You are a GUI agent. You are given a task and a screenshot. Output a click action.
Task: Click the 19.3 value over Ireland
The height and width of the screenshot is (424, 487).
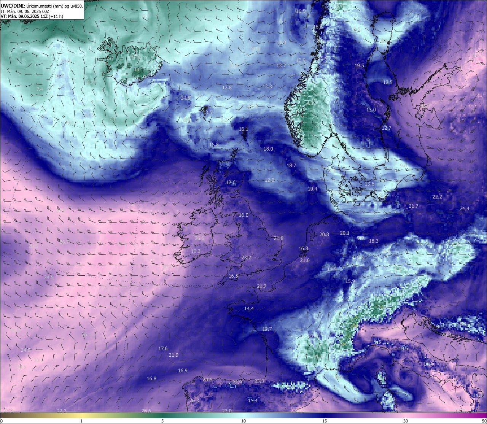[196, 251]
